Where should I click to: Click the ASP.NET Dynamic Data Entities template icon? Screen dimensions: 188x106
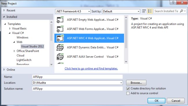60,47
